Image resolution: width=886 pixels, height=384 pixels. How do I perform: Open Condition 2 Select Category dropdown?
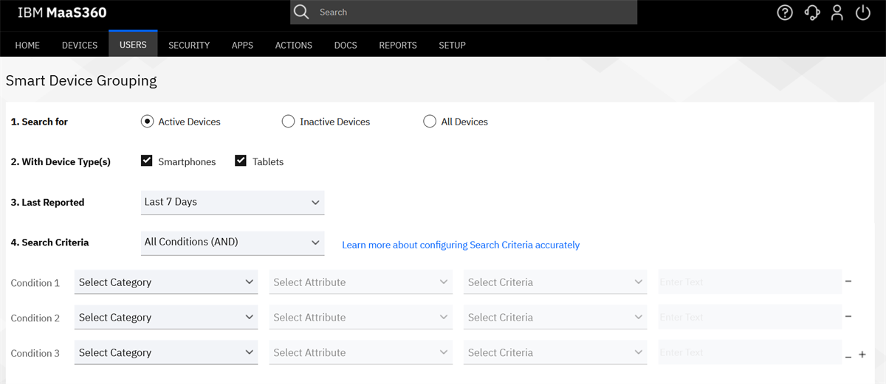pos(166,318)
